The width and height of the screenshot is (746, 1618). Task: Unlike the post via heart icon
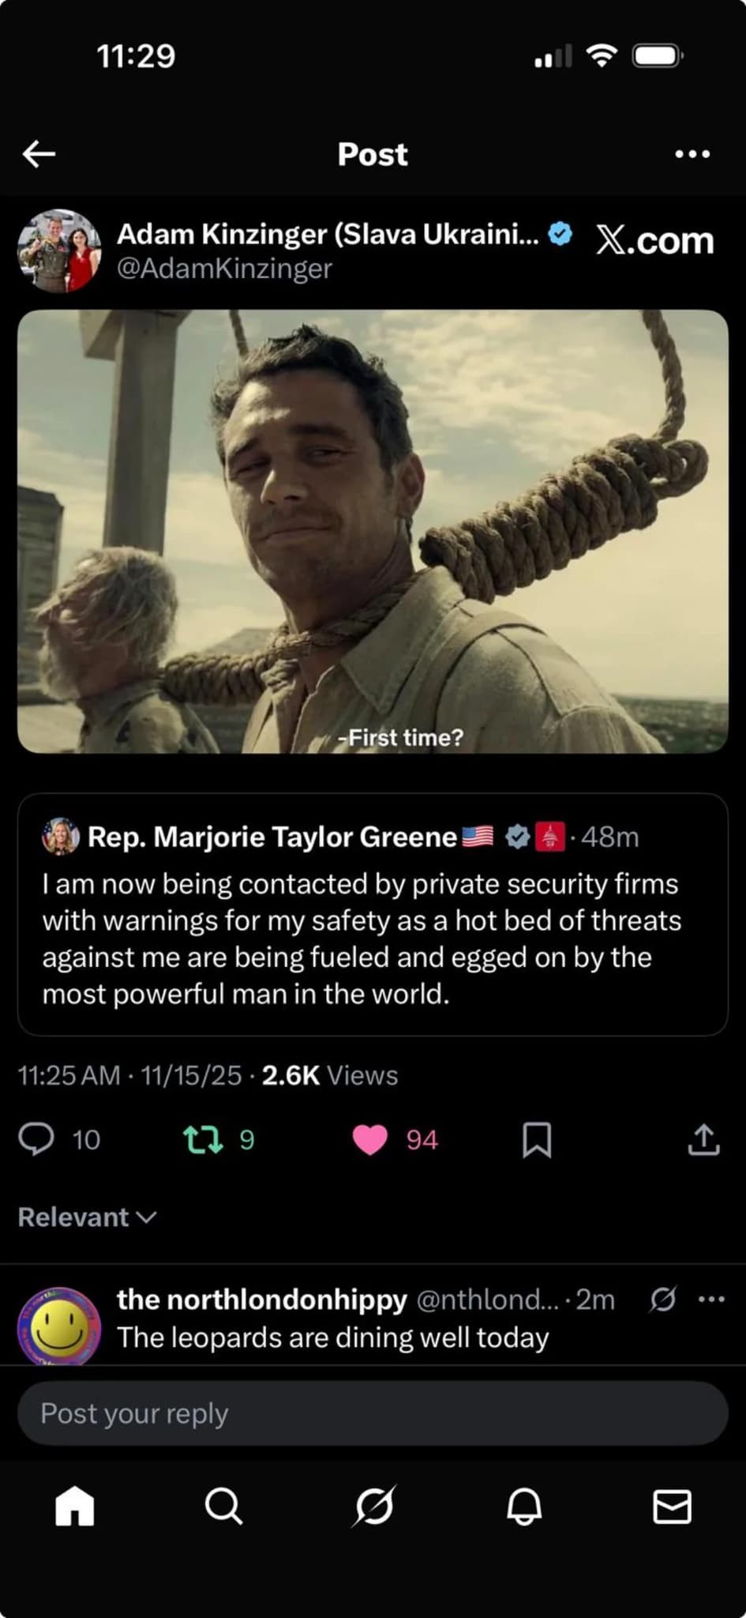[369, 1139]
